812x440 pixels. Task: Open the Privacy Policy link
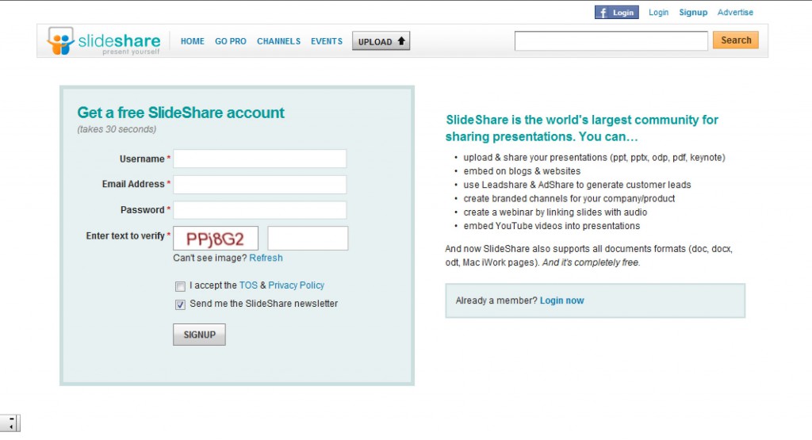pyautogui.click(x=297, y=285)
